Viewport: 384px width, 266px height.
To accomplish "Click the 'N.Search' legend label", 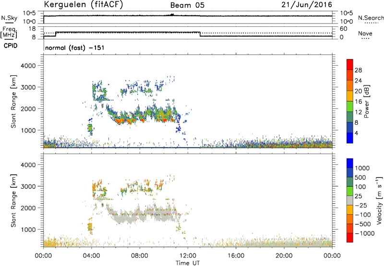I will pyautogui.click(x=371, y=18).
